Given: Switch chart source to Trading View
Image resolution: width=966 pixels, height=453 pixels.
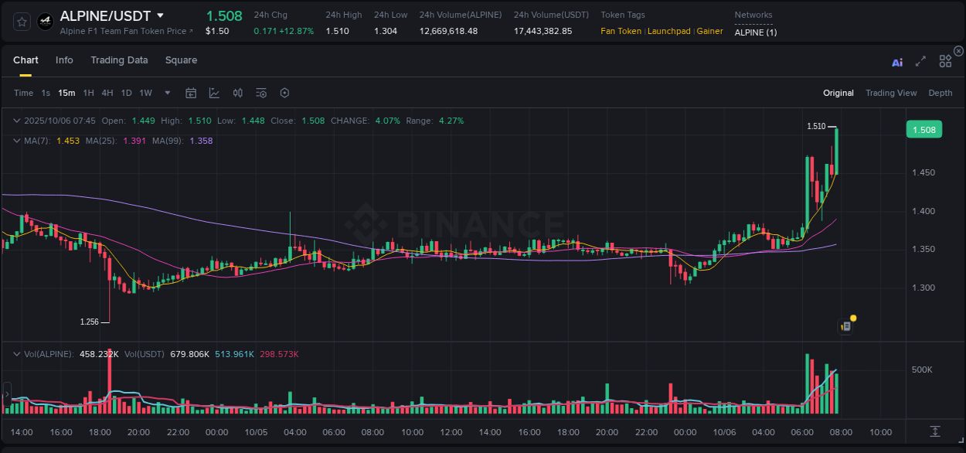Looking at the screenshot, I should pos(891,93).
